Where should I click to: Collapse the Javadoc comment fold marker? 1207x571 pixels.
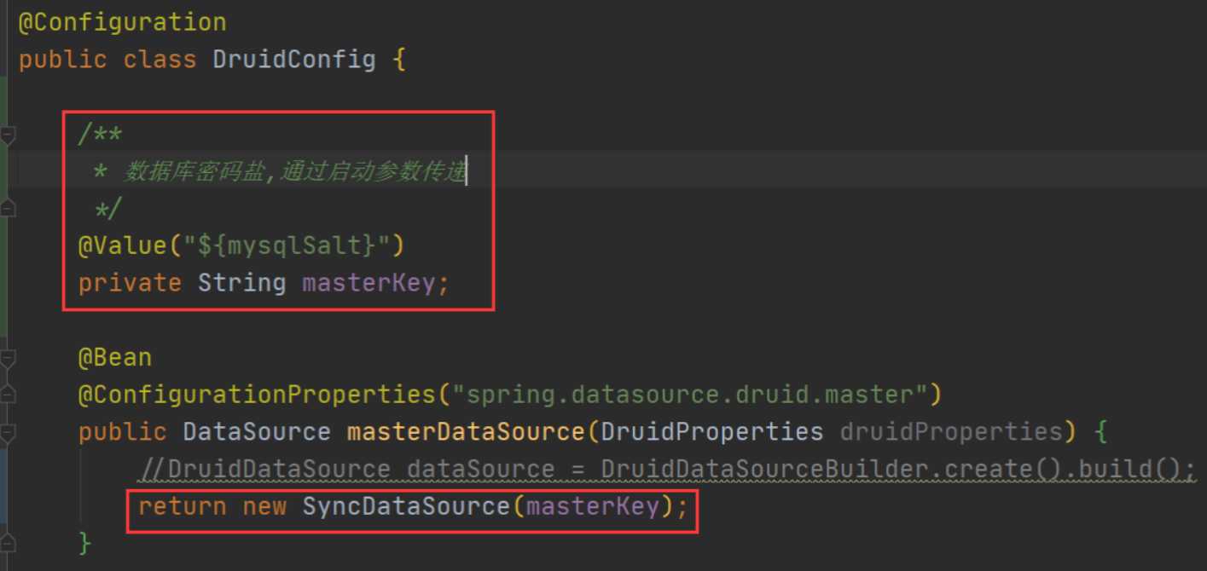(8, 135)
